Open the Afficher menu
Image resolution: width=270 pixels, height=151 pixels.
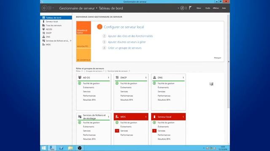pos(216,8)
